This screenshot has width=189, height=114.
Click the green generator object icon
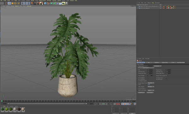tap(51, 3)
